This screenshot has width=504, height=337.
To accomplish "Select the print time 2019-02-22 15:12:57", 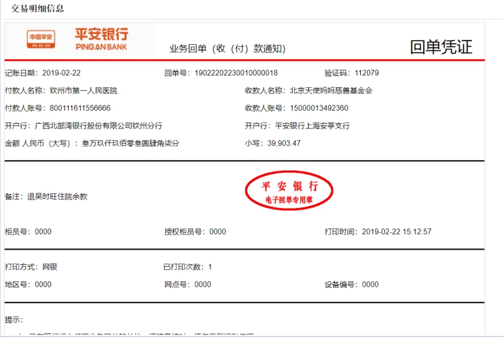I will (397, 232).
